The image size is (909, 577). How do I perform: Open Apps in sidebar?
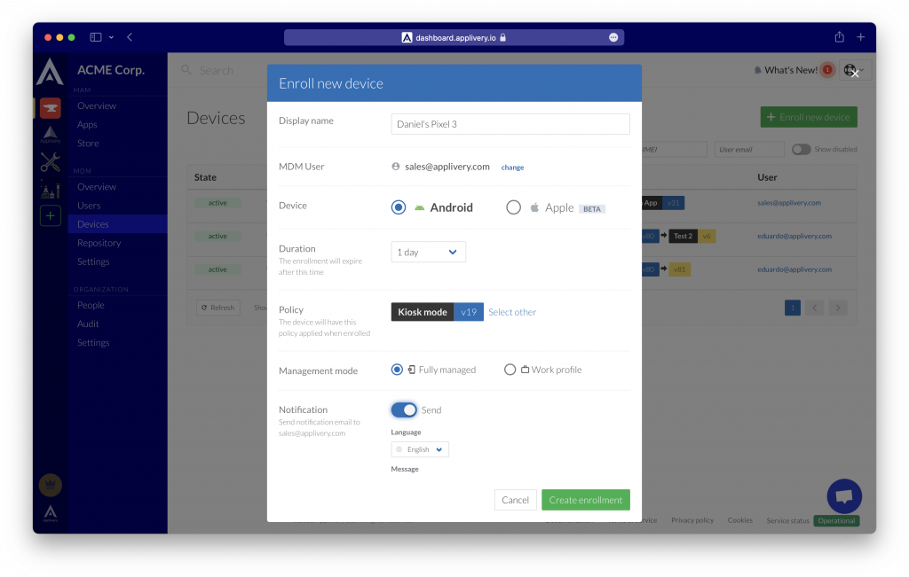(x=87, y=124)
